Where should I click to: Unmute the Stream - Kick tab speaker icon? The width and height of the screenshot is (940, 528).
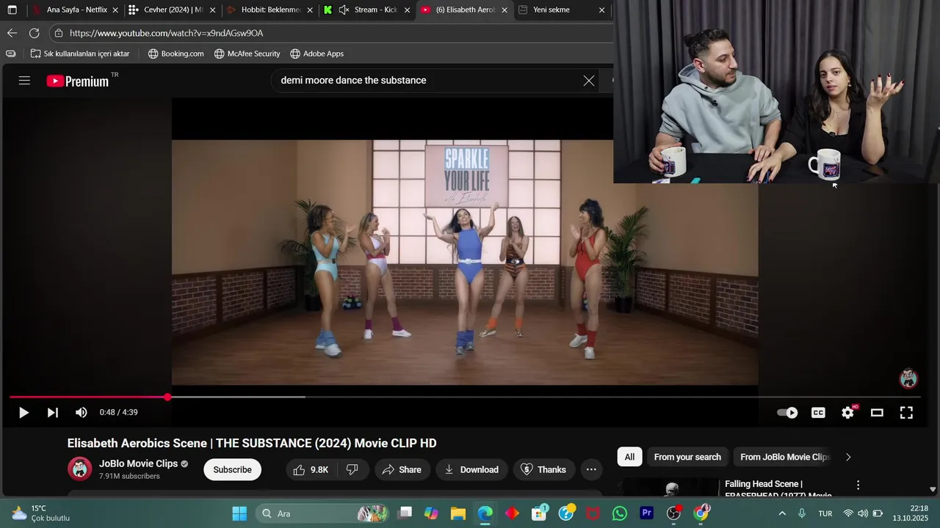[344, 10]
